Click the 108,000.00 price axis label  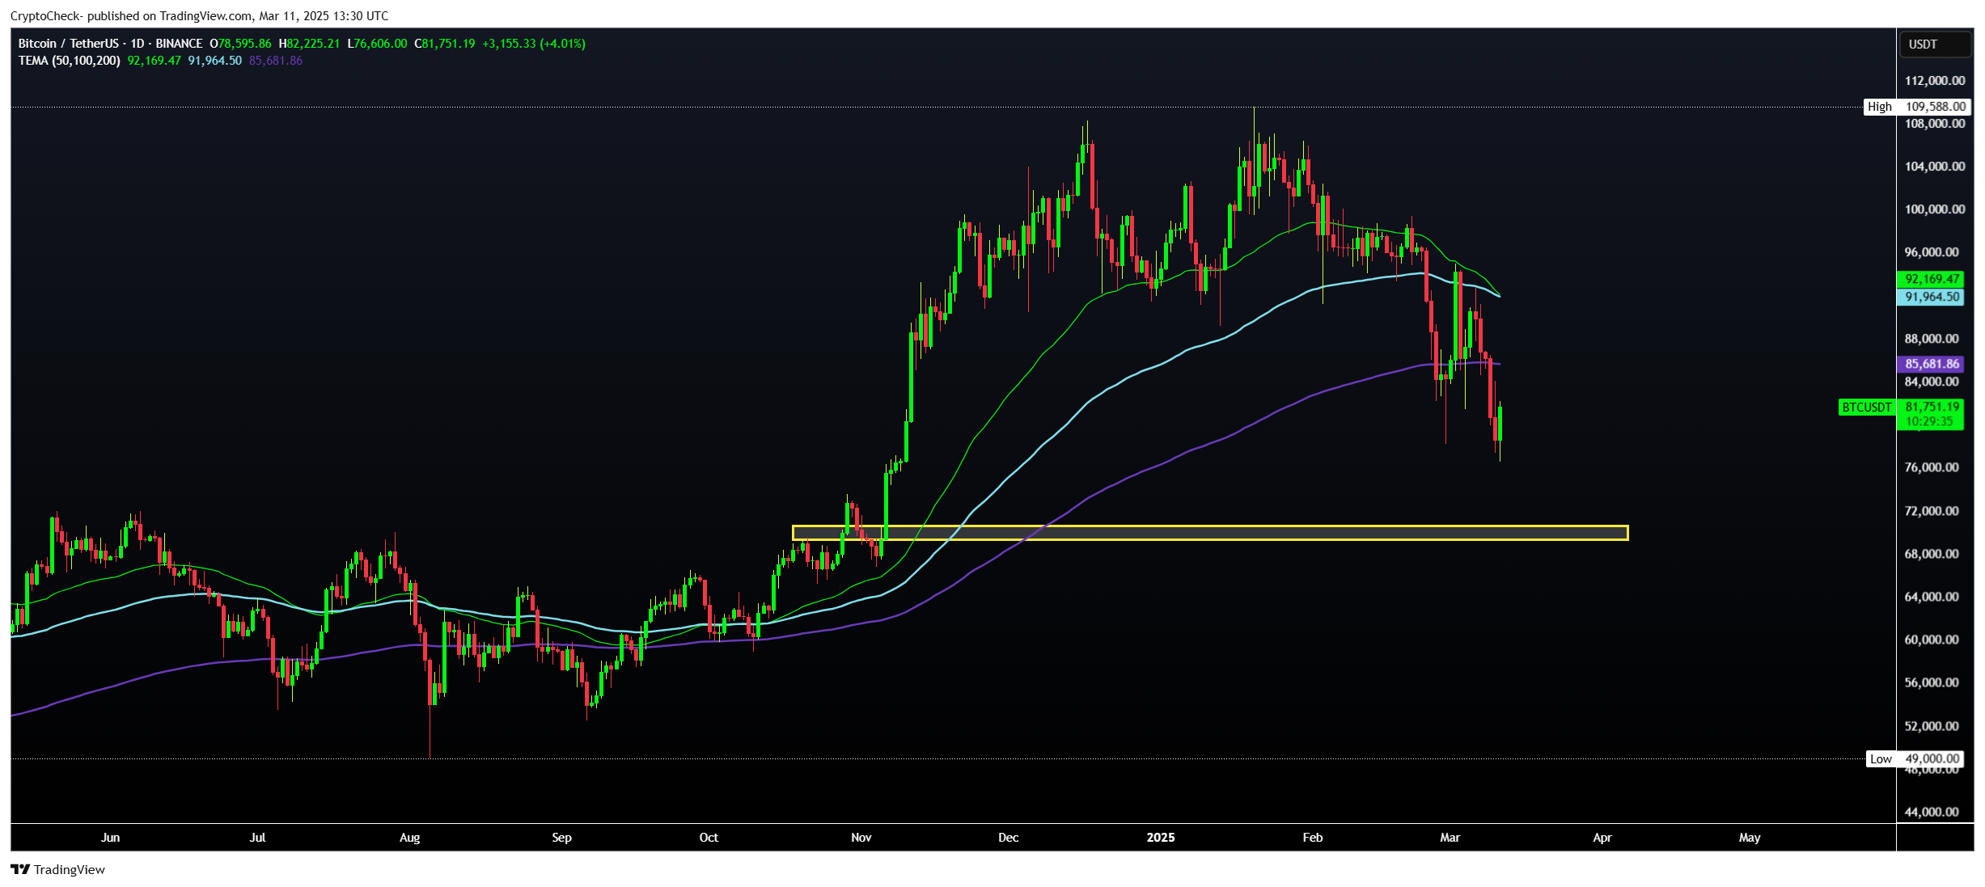pyautogui.click(x=1935, y=124)
